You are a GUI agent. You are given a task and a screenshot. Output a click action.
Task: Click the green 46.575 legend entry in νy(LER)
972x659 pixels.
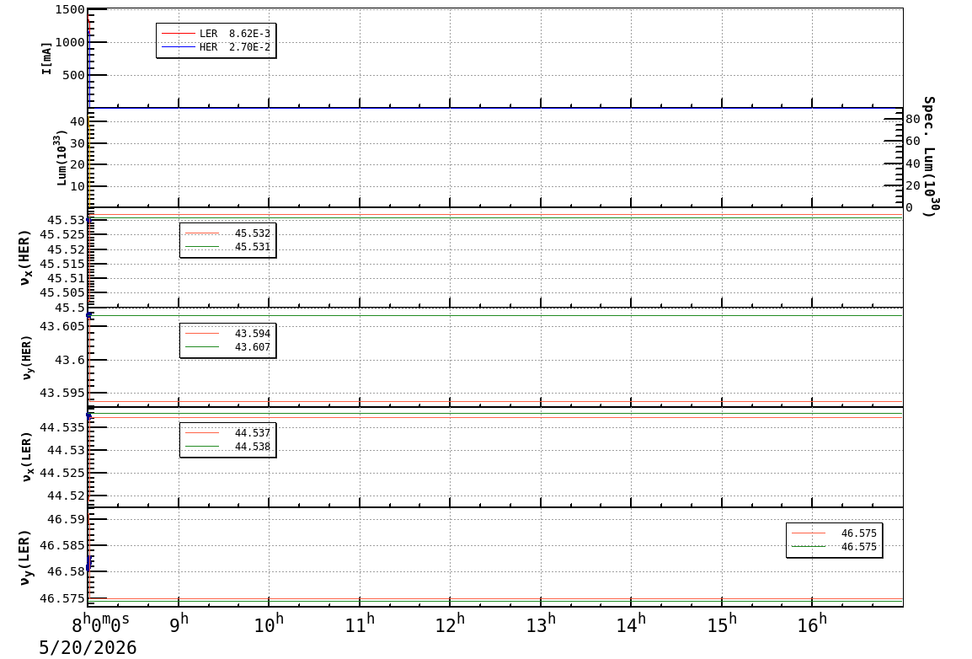pyautogui.click(x=835, y=547)
